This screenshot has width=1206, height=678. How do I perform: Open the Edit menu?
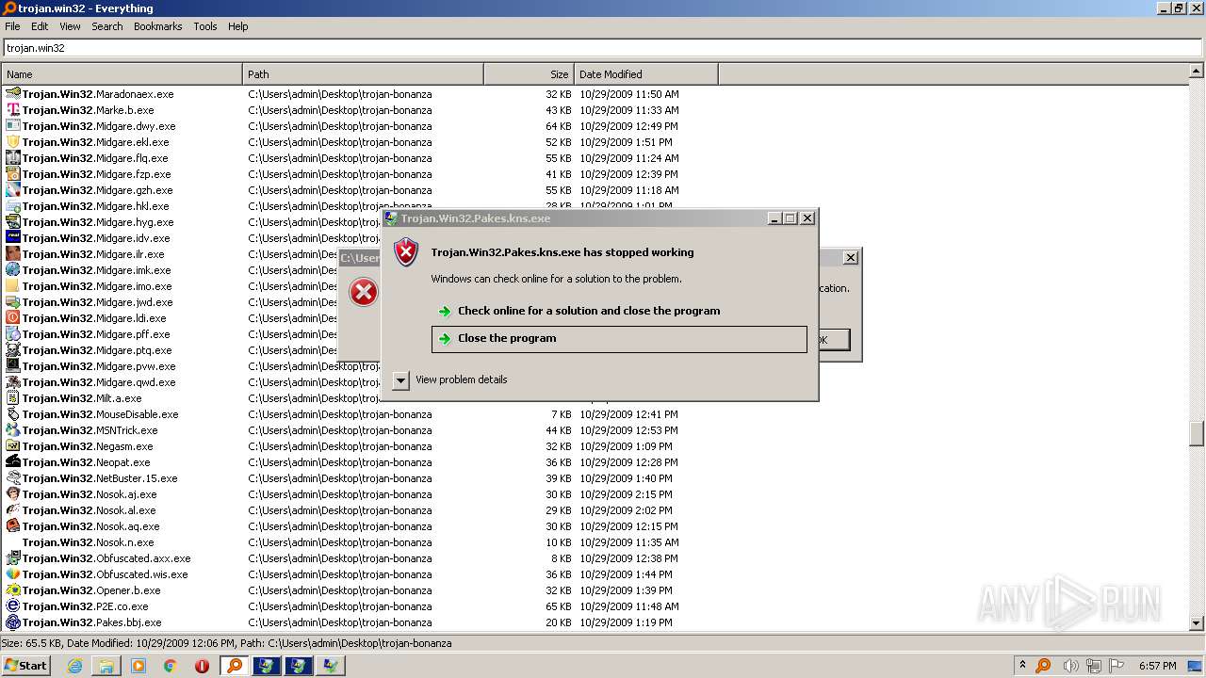click(x=40, y=26)
